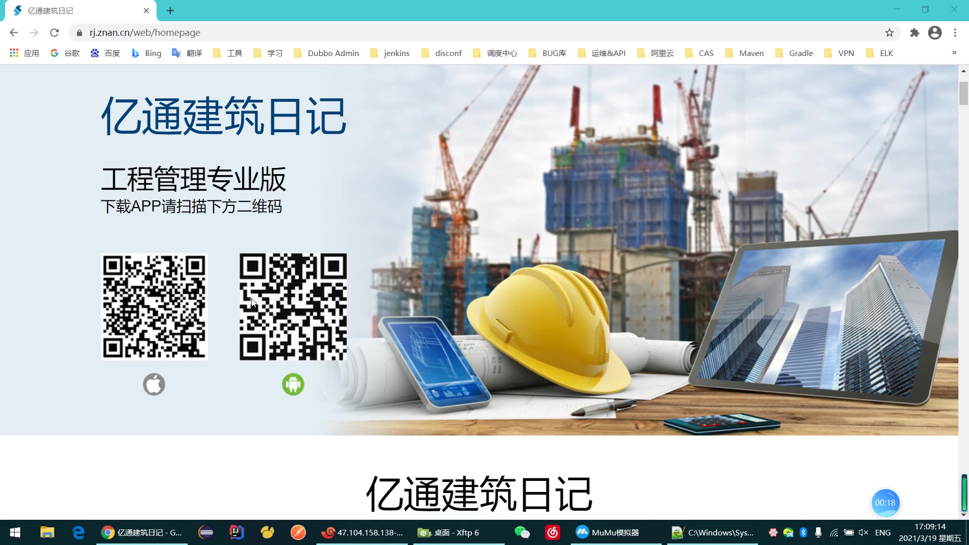Click the Dubbo Admin bookmark folder

333,52
